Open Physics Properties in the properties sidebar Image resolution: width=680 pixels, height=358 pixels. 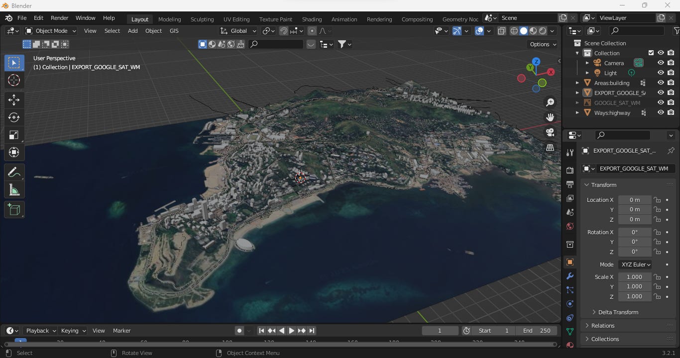[x=570, y=304]
